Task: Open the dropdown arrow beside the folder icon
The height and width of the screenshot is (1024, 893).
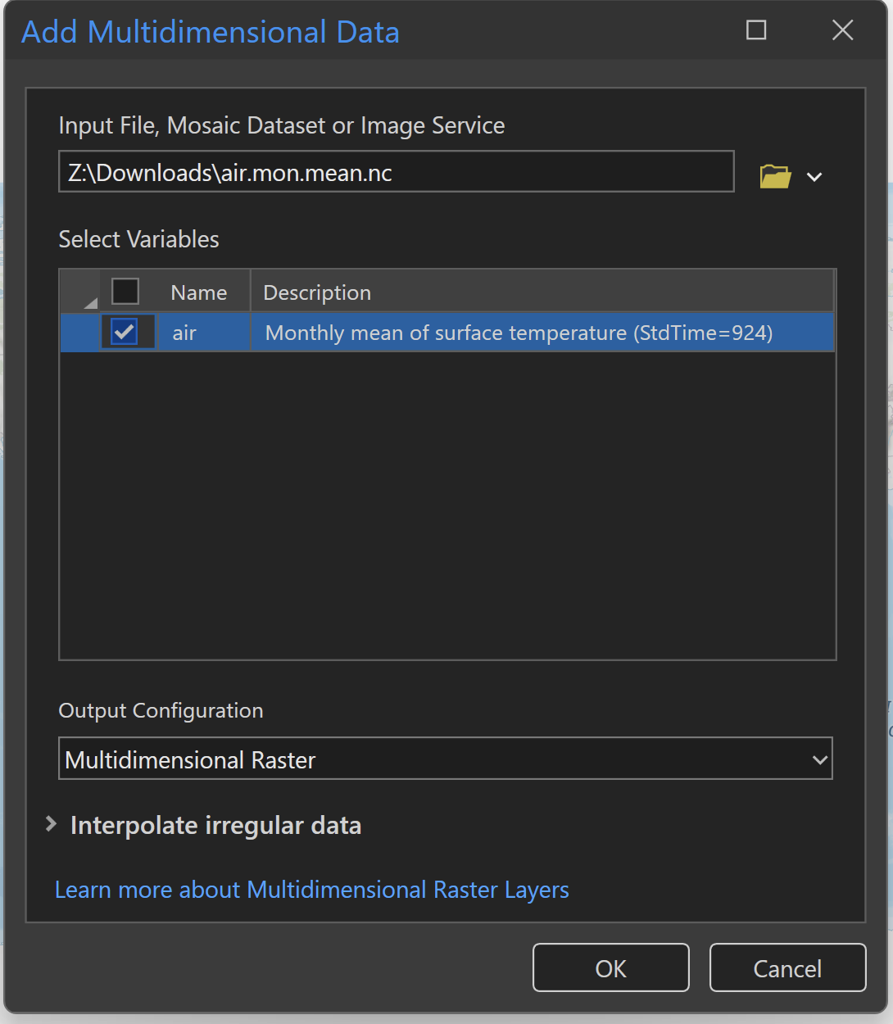Action: click(x=814, y=177)
